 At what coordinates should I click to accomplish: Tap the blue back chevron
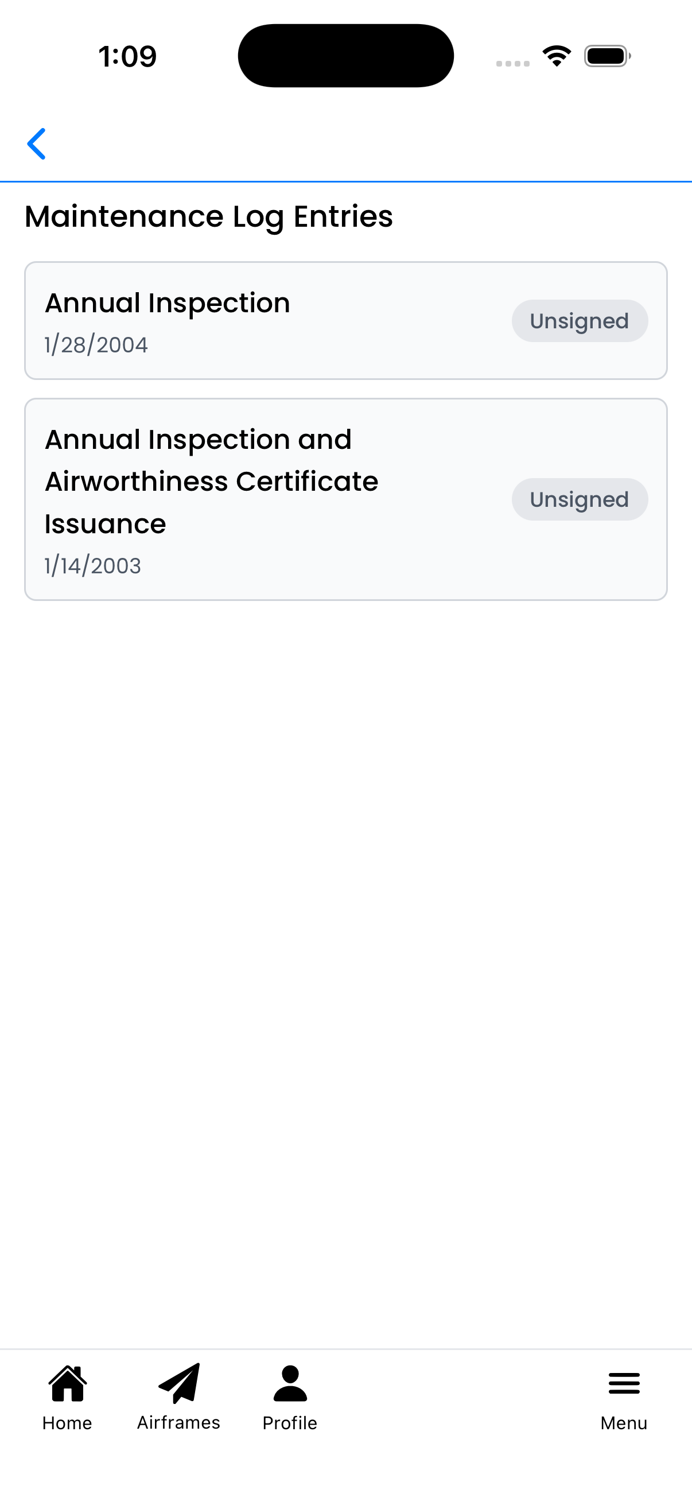coord(37,143)
